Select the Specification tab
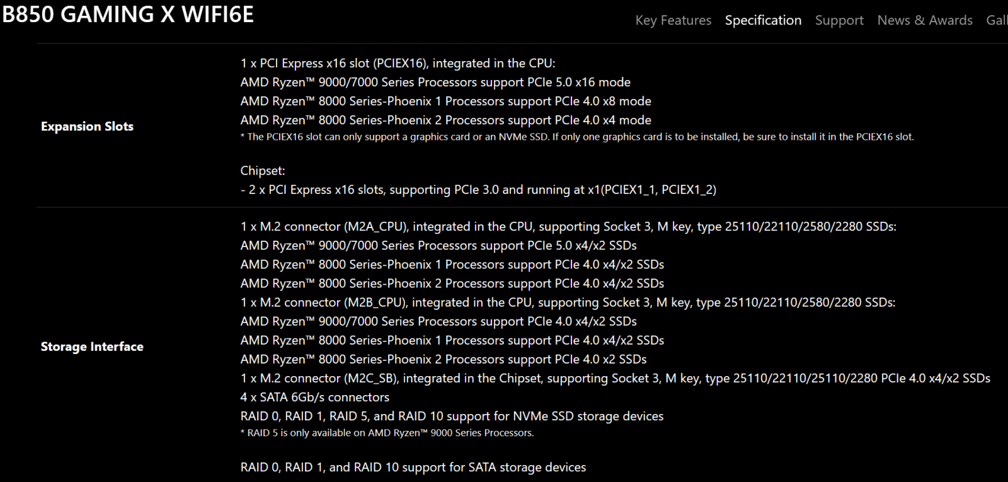Screen dimensions: 1008x482 tap(763, 20)
